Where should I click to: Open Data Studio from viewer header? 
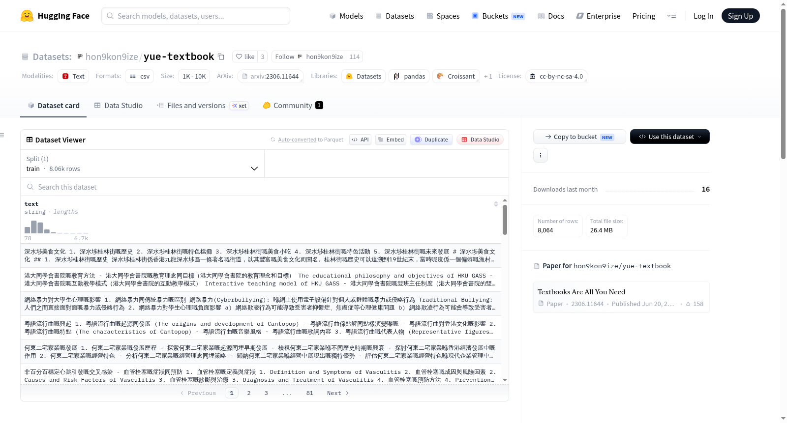coord(480,140)
